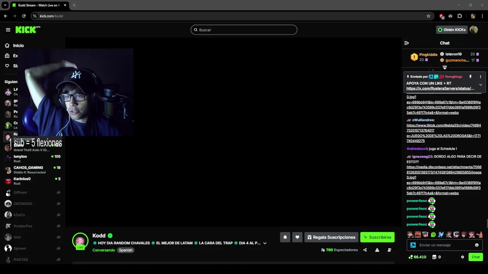
Task: Insert the last hand quick emote
Action: tap(479, 235)
